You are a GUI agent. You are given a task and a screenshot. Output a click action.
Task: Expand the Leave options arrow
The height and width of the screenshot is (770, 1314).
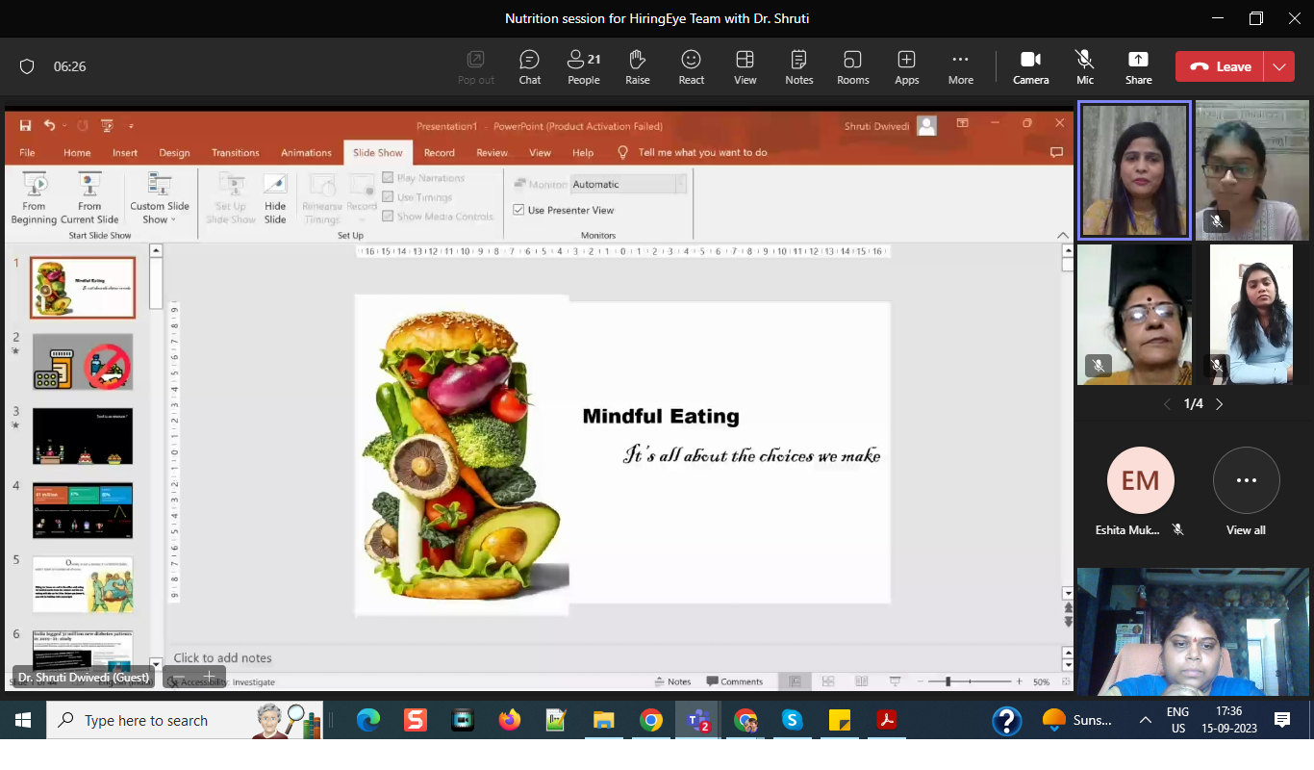pos(1278,66)
